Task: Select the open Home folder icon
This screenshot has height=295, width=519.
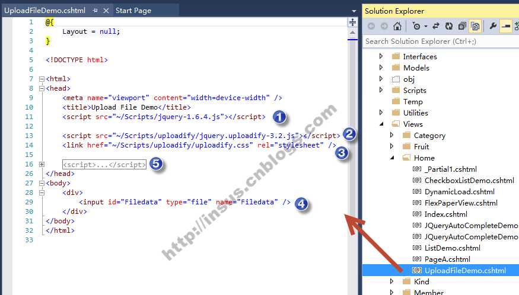Action: tap(406, 158)
